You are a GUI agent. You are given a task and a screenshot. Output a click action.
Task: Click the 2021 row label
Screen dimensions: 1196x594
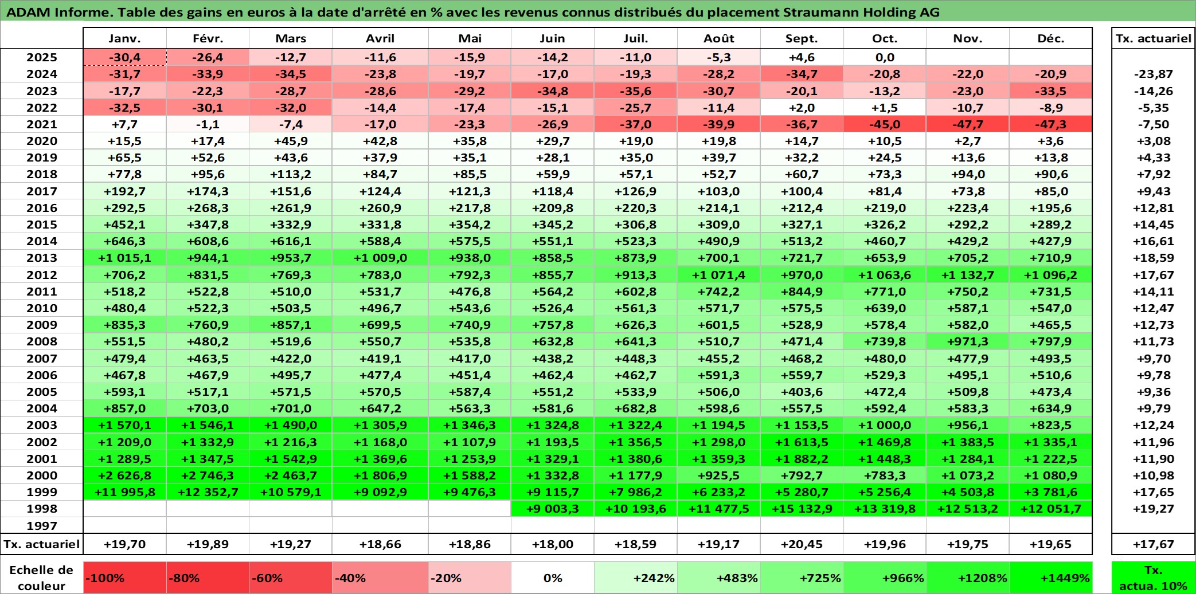[42, 124]
